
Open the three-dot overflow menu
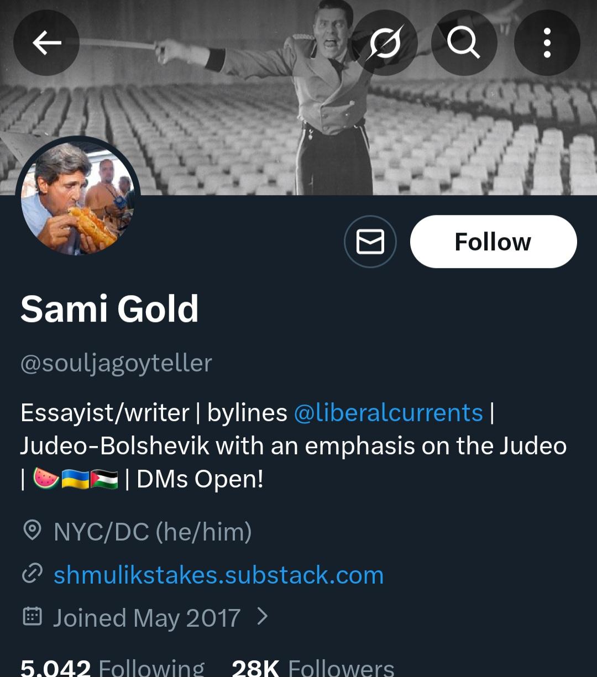pos(547,43)
